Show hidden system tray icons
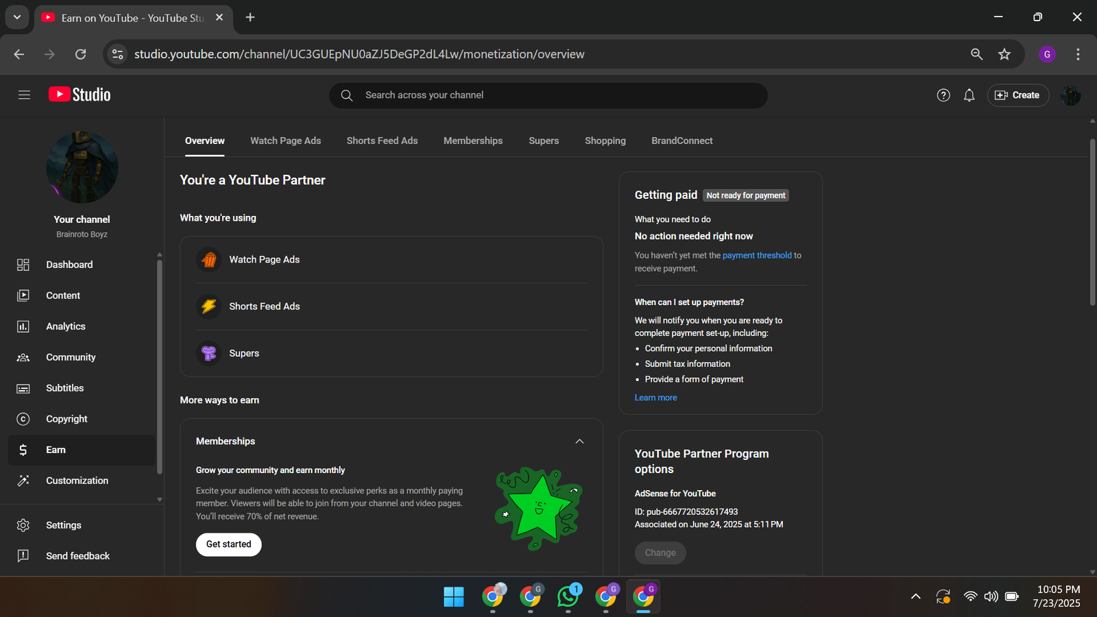This screenshot has height=617, width=1097. [x=915, y=596]
